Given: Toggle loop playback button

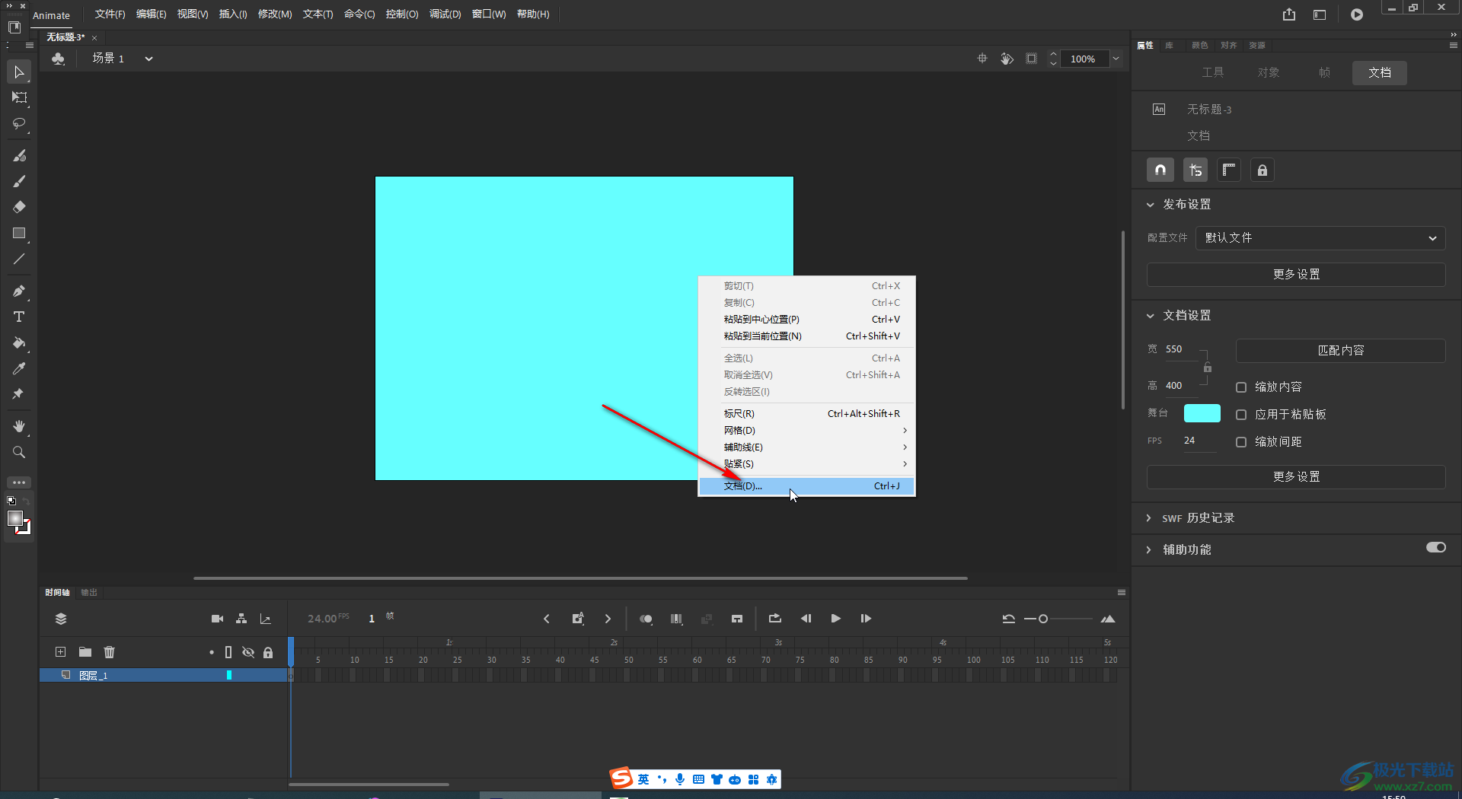Looking at the screenshot, I should point(775,619).
